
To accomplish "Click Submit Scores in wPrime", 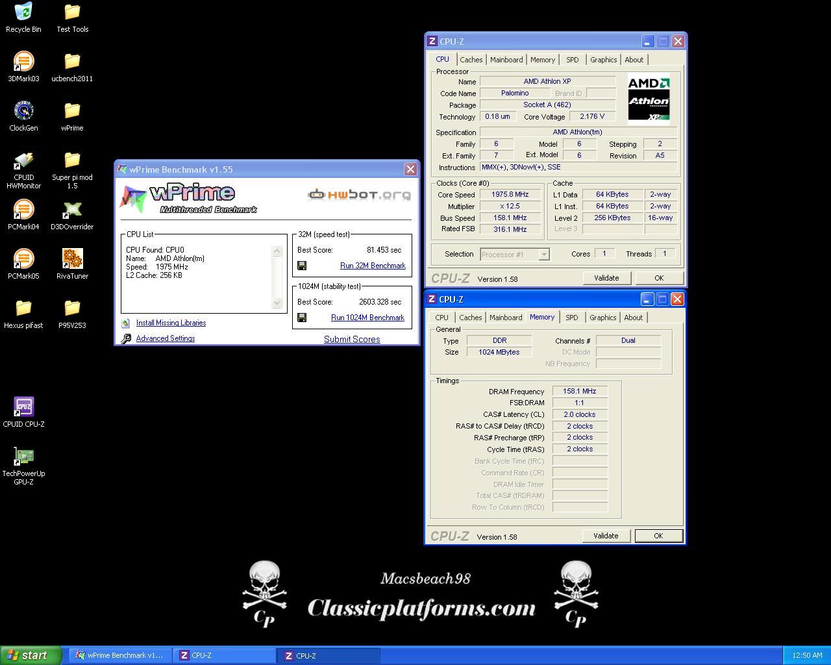I will (352, 339).
